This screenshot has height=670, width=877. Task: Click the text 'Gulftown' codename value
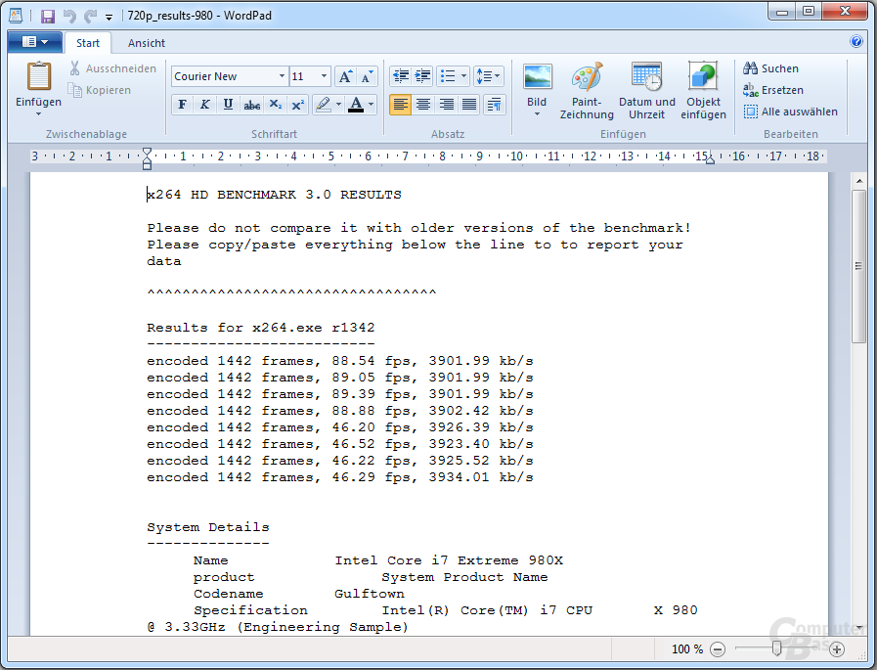coord(370,594)
